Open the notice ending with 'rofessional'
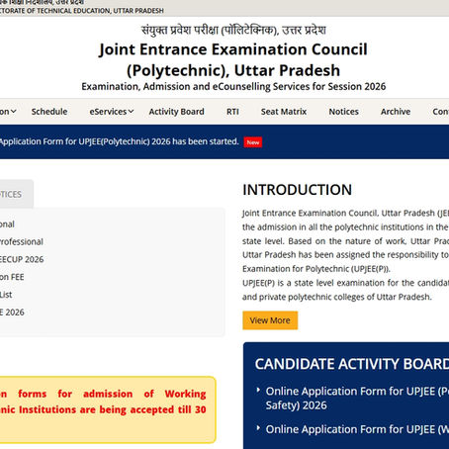449x449 pixels. point(22,241)
